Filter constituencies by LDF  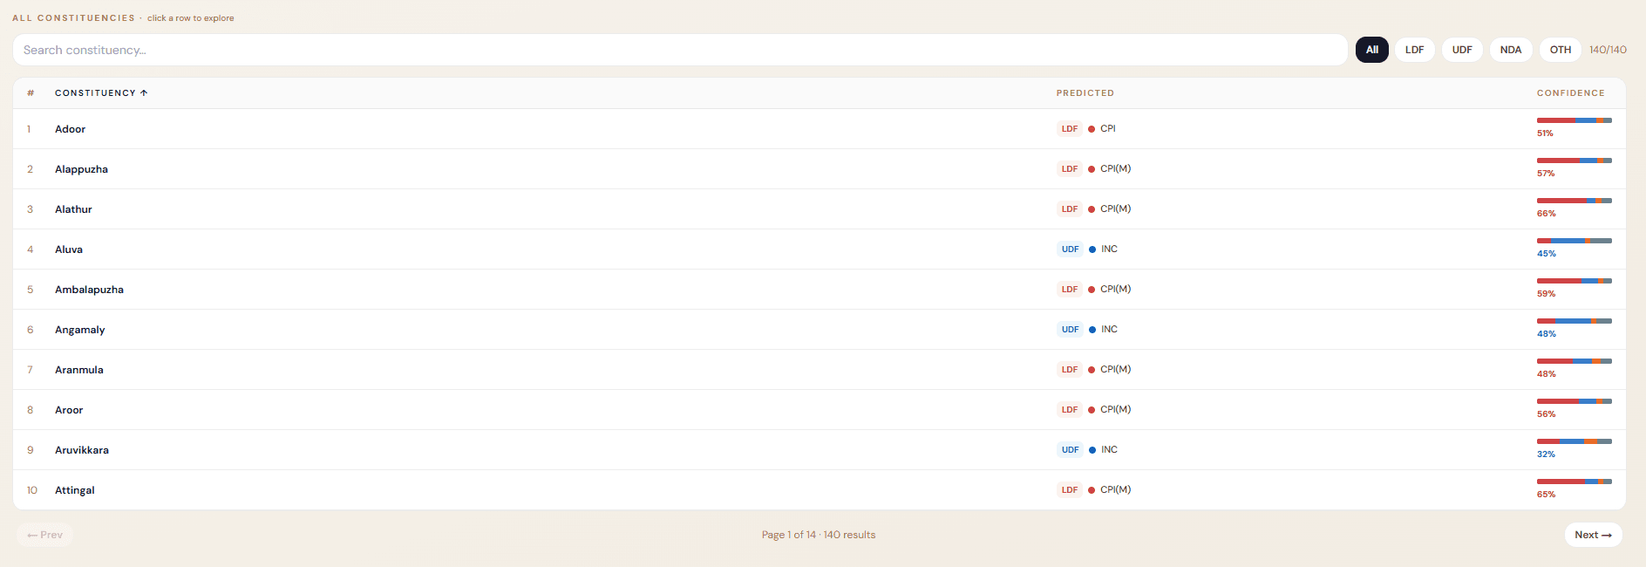1414,50
